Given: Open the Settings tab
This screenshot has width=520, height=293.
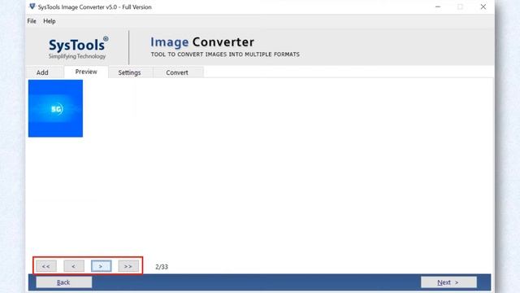Looking at the screenshot, I should (130, 72).
